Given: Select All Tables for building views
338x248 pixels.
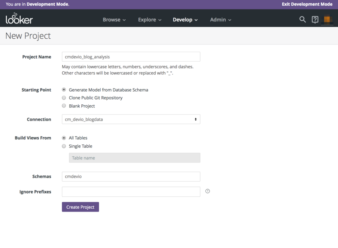Looking at the screenshot, I should click(64, 138).
